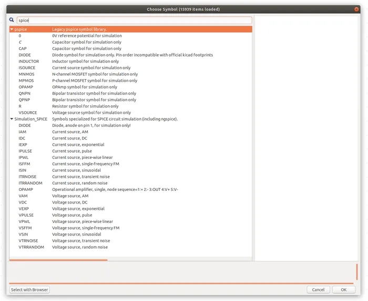This screenshot has height=301, width=368.
Task: Collapse the pspice library tree
Action: 12,29
